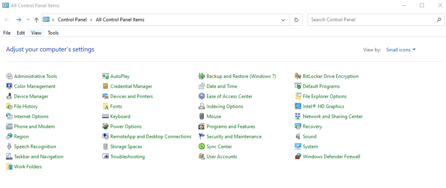Click the Security and Maintenance flag icon
The height and width of the screenshot is (188, 446).
click(202, 137)
